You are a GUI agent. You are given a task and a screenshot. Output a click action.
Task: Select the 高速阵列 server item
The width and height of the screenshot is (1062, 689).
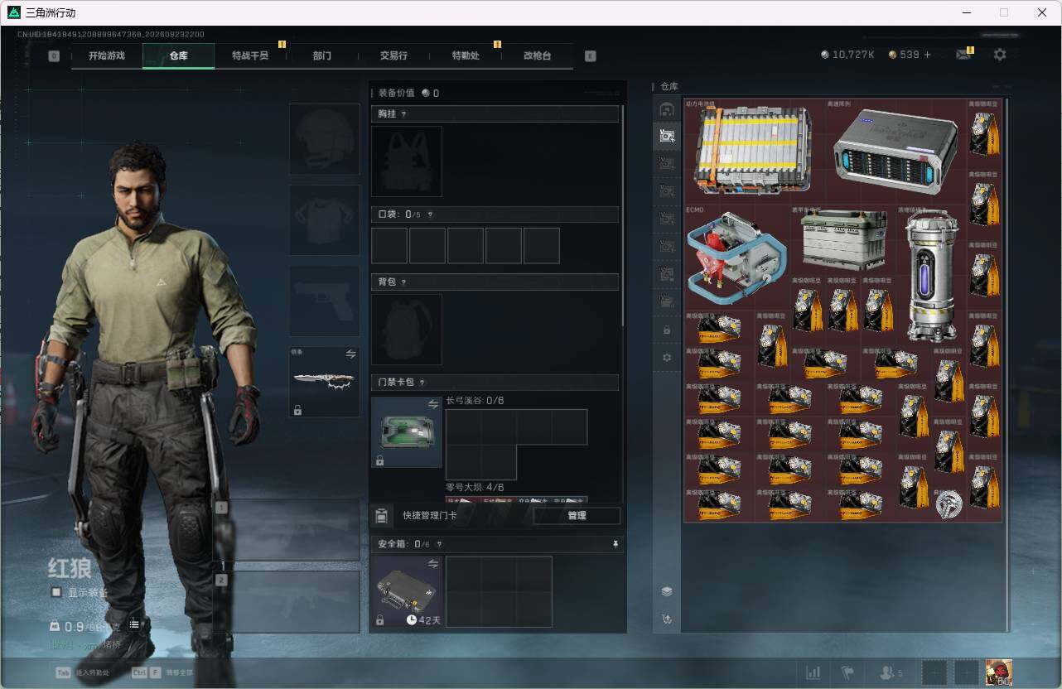(x=895, y=151)
